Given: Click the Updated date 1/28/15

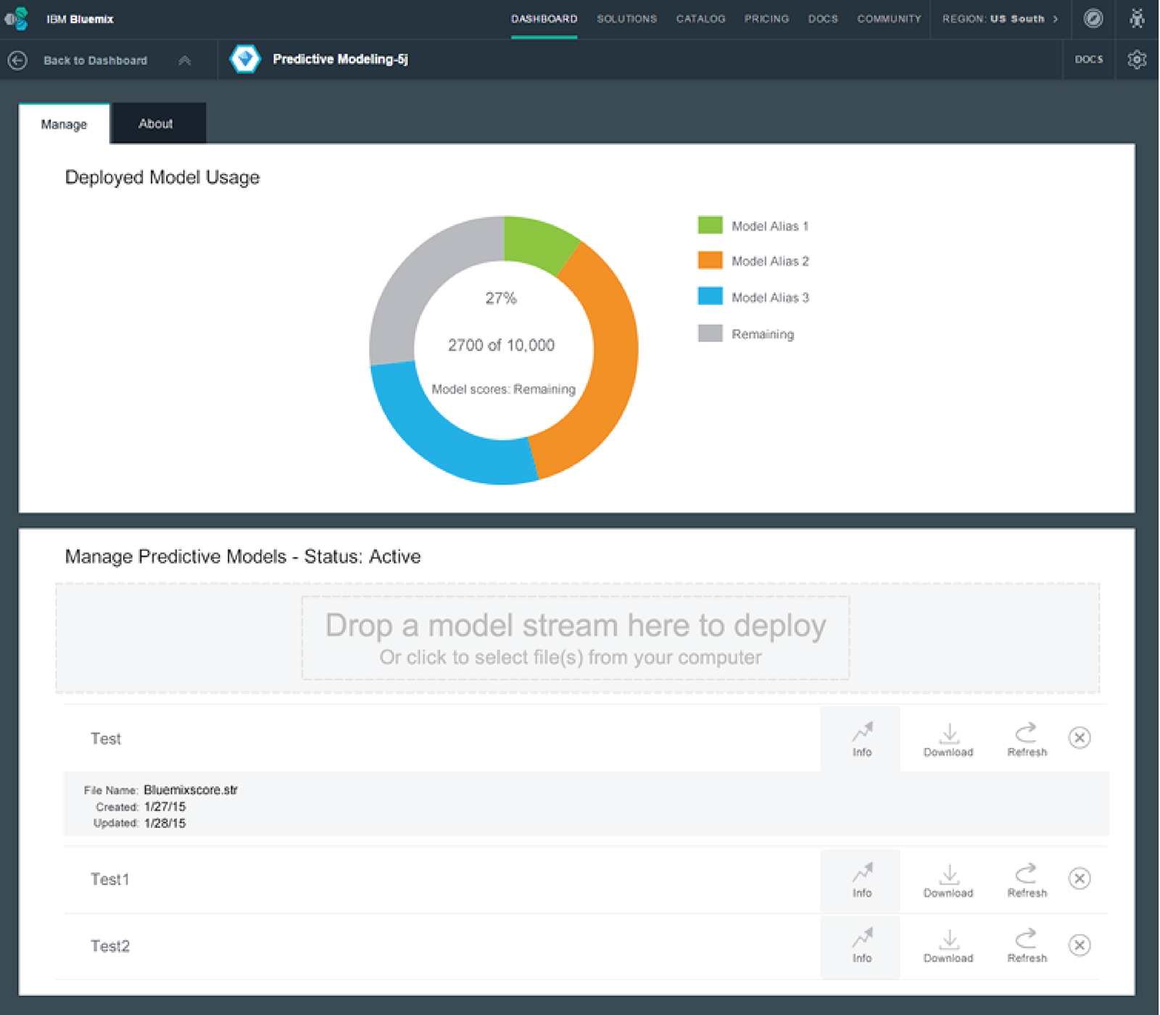Looking at the screenshot, I should tap(165, 824).
